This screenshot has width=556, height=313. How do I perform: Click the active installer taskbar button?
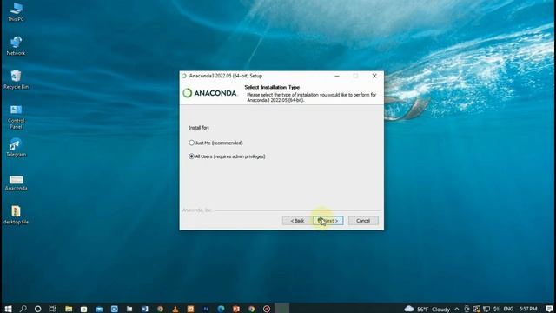(x=281, y=309)
